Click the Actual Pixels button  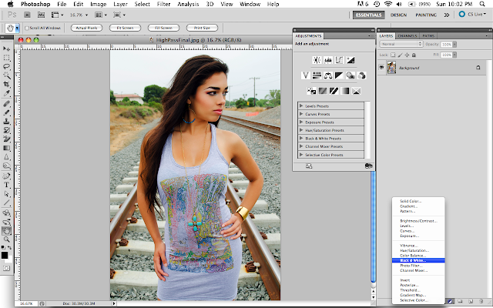[x=86, y=28]
